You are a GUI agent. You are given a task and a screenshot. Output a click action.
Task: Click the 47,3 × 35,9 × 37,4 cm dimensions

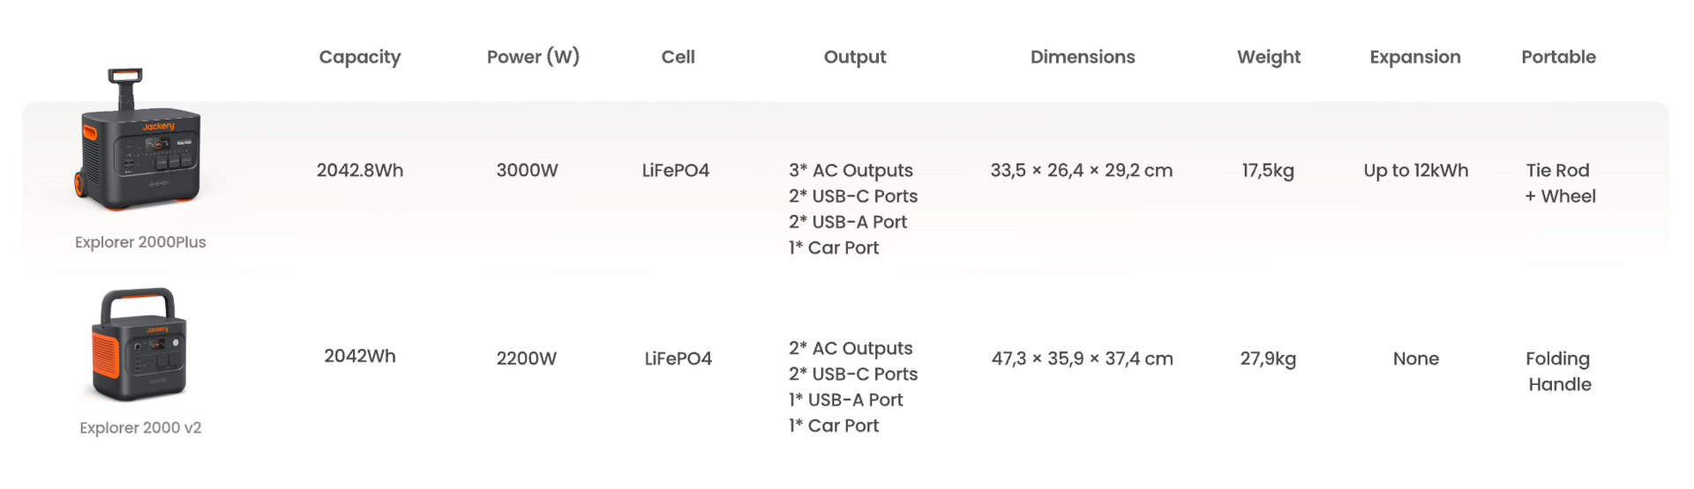pos(1083,359)
